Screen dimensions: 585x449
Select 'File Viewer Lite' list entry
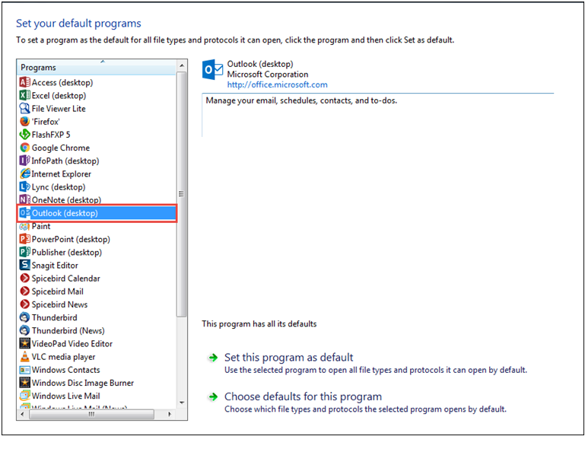click(59, 109)
